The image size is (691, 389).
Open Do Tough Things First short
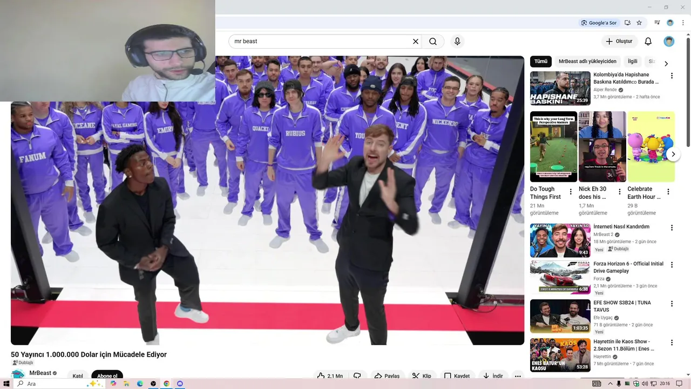(553, 146)
